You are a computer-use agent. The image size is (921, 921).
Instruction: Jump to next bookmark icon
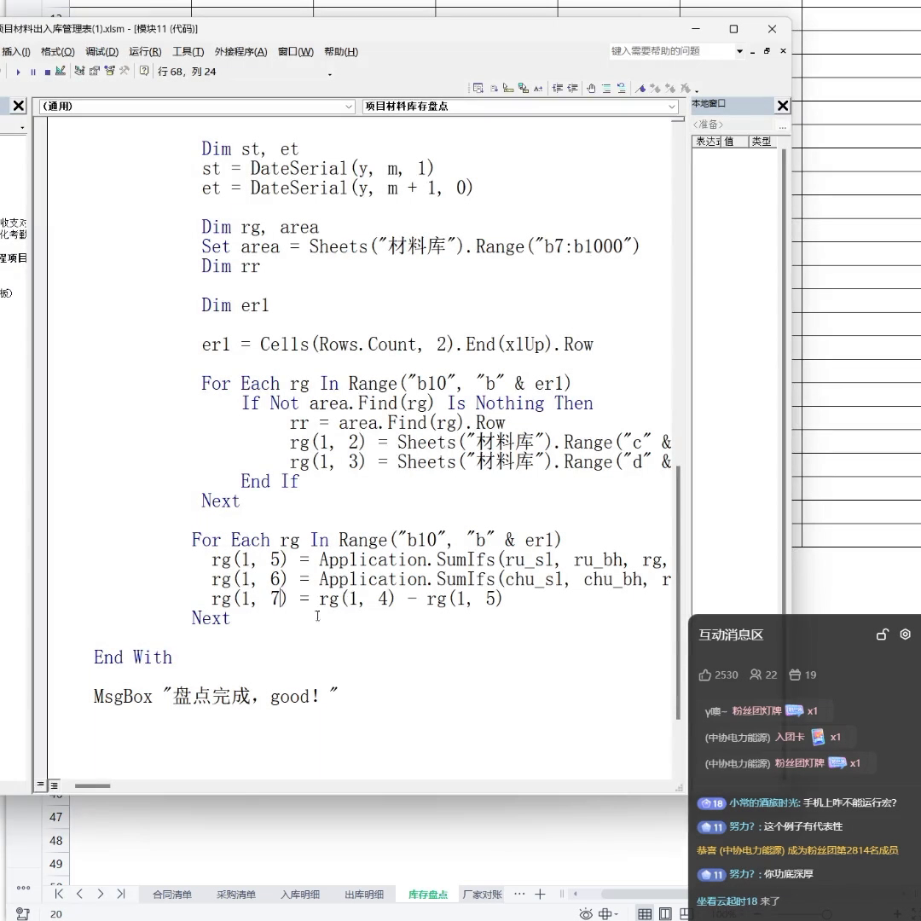tap(655, 88)
